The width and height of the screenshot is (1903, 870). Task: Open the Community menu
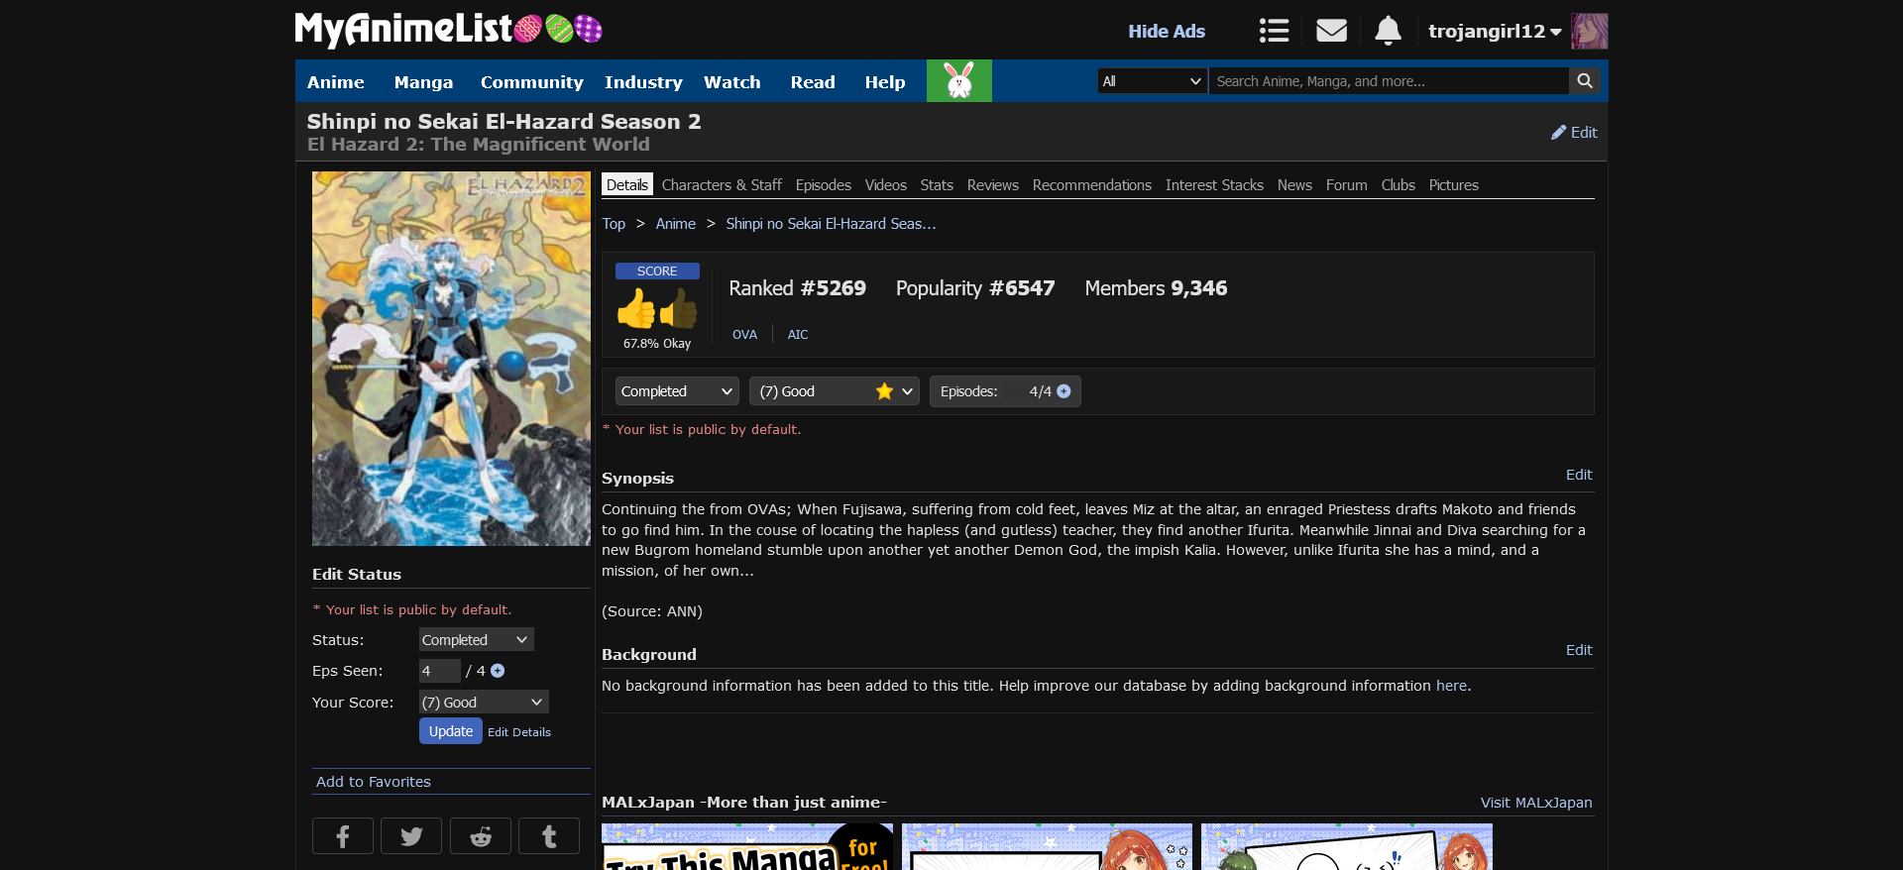532,82
